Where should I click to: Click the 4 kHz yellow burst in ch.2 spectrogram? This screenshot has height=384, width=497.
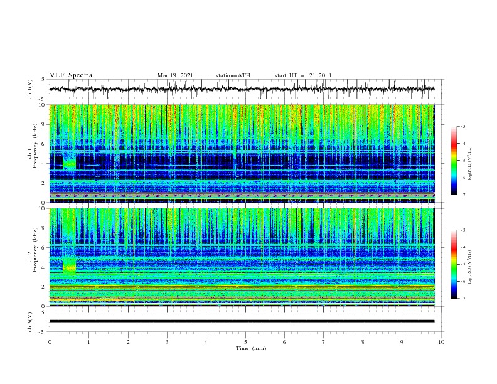70,267
